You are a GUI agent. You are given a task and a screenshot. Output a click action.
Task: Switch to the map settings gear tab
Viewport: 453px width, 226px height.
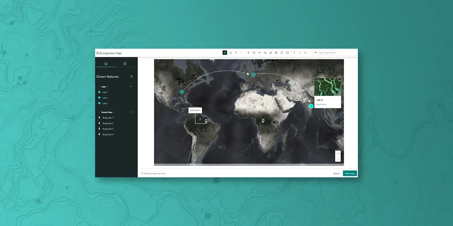124,63
